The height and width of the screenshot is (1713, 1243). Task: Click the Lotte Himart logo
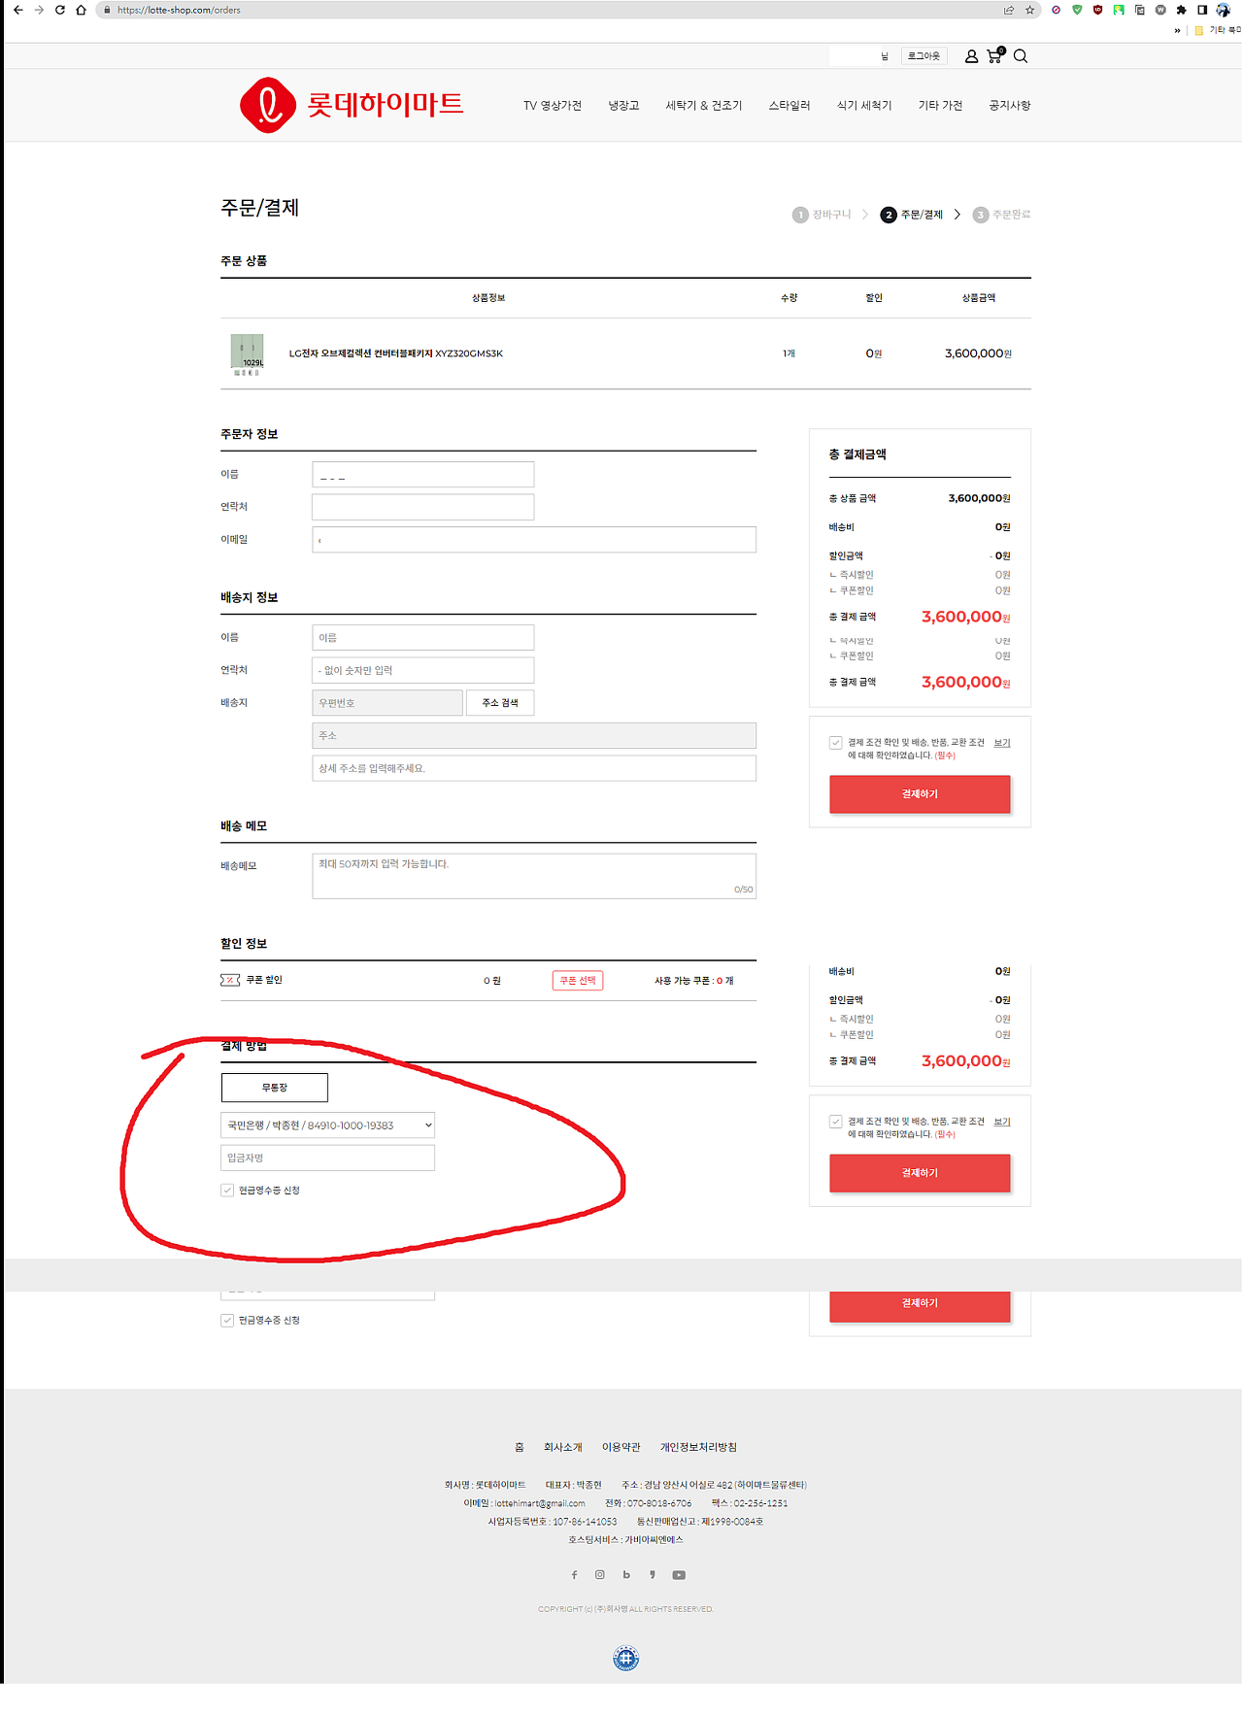coord(352,105)
